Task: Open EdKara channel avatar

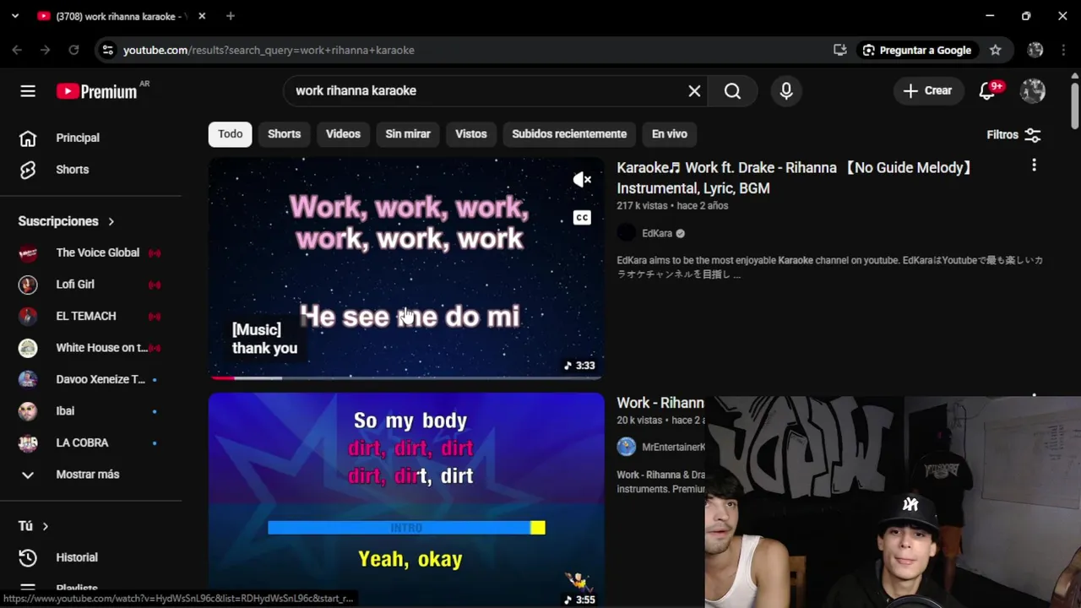Action: click(x=626, y=233)
